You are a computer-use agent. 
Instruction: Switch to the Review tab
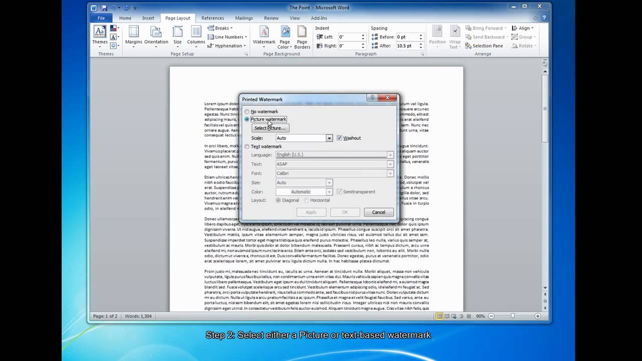click(x=271, y=18)
